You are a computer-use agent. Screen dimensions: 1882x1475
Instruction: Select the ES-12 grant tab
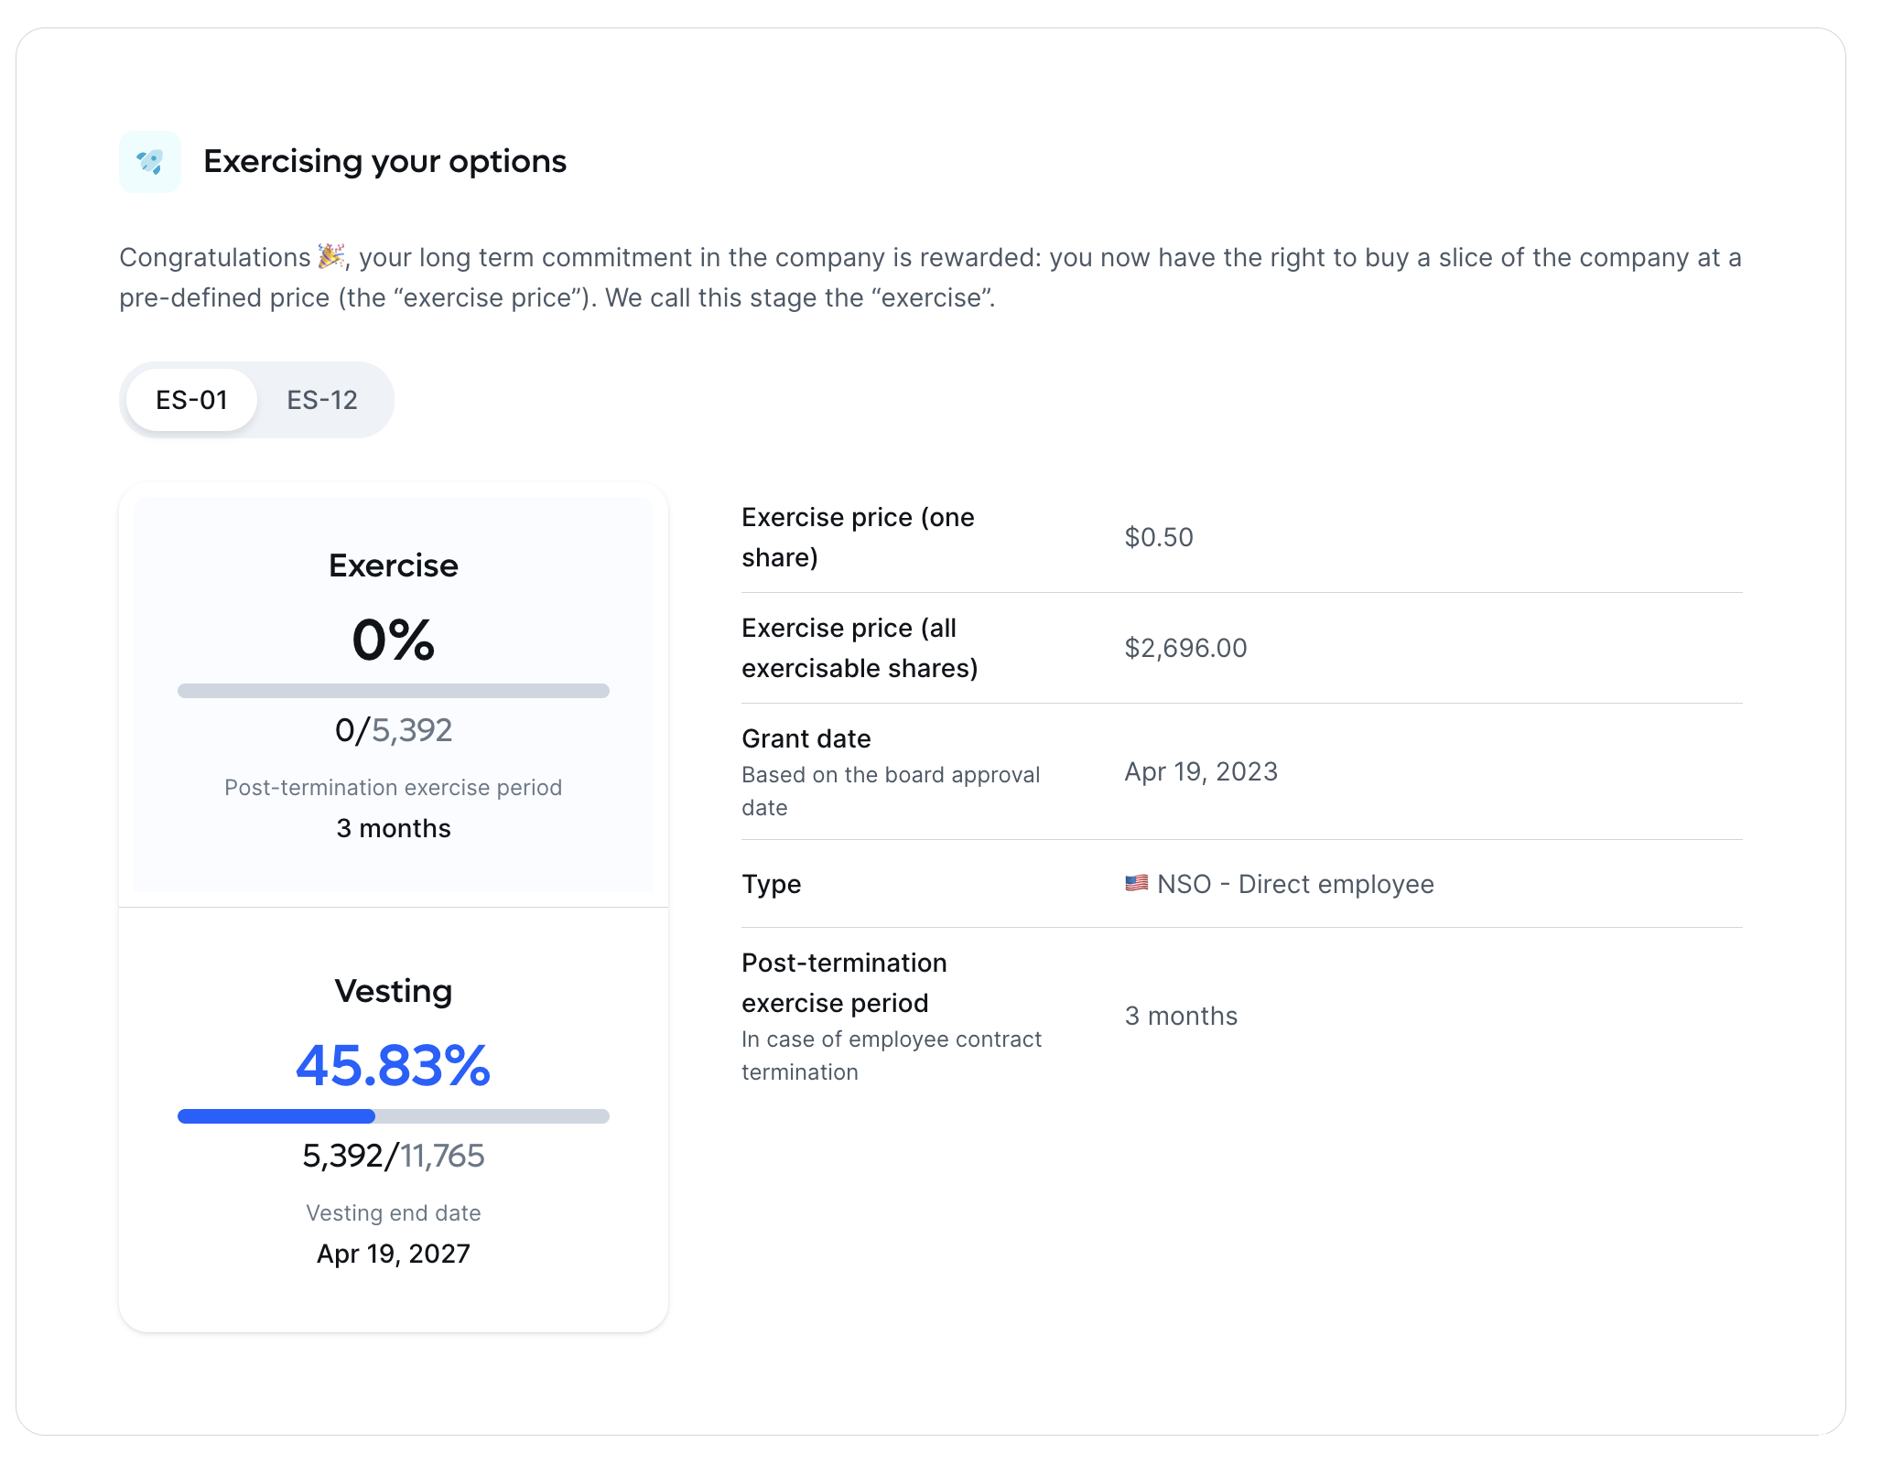322,399
